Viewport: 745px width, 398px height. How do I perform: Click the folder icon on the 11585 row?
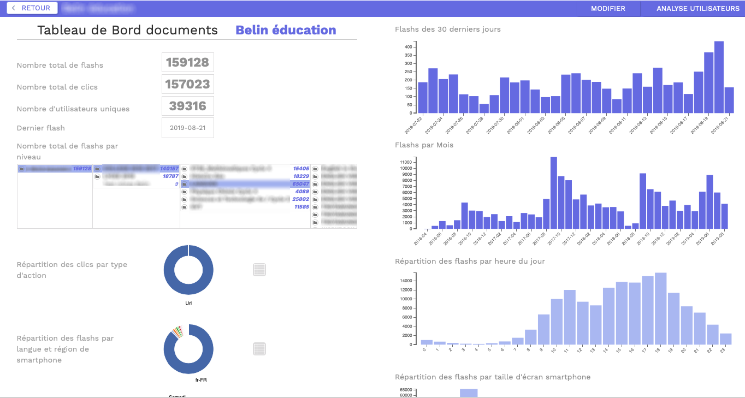coord(185,207)
